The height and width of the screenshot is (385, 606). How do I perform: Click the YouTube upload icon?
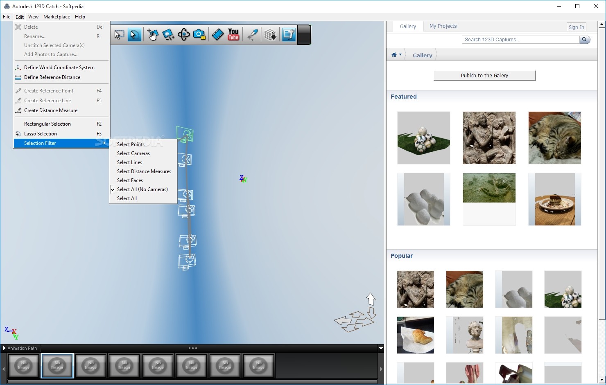233,35
